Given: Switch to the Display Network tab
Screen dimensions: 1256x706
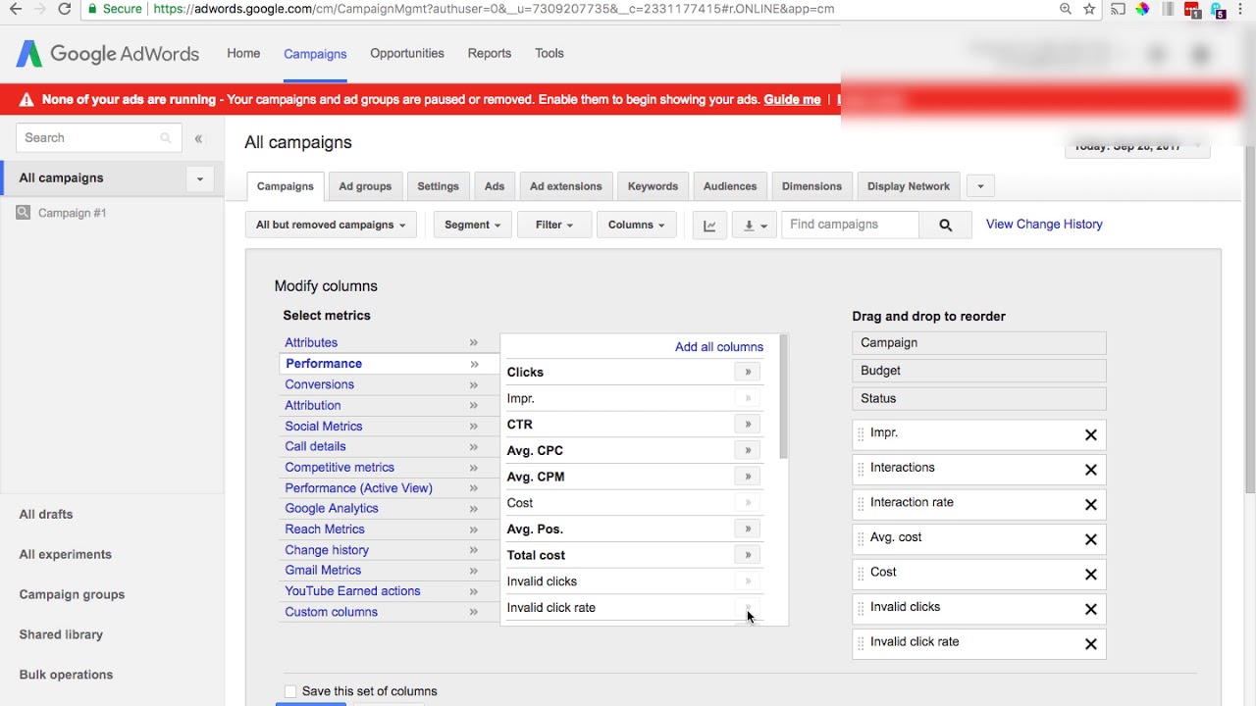Looking at the screenshot, I should 909,186.
